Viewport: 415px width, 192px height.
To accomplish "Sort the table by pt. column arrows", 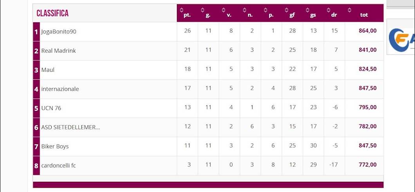I will click(x=181, y=10).
